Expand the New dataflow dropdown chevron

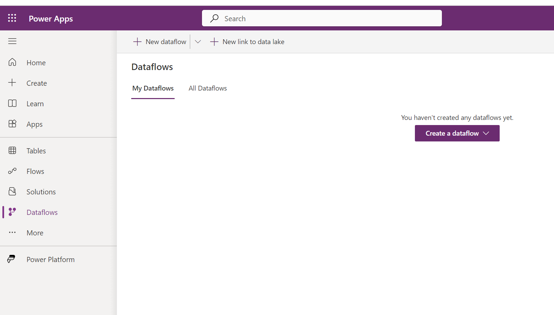(x=198, y=41)
